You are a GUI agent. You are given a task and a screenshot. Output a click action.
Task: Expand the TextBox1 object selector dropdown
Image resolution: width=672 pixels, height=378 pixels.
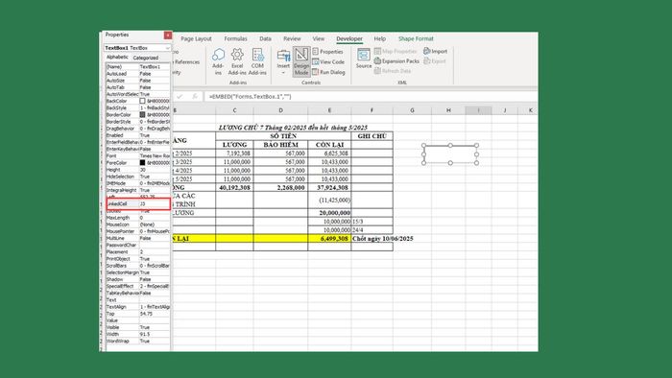click(x=167, y=48)
